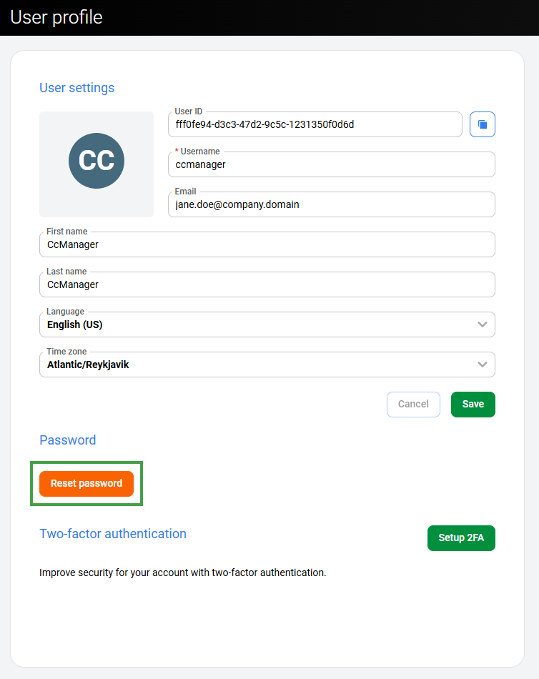539x679 pixels.
Task: Click the CC avatar circle
Action: [97, 161]
